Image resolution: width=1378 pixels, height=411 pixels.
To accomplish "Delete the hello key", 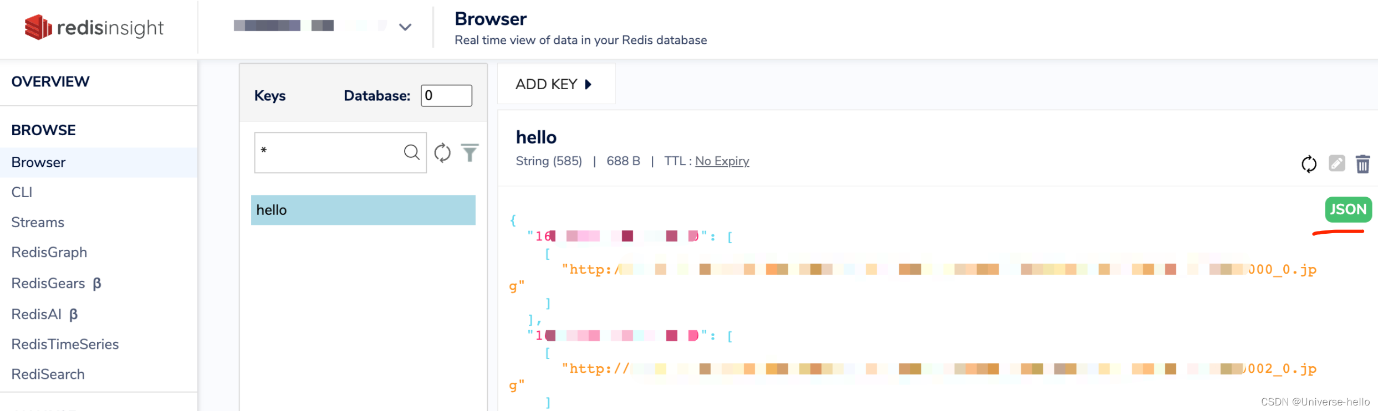I will 1362,164.
